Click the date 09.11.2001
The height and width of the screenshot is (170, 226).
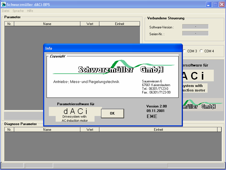156,111
